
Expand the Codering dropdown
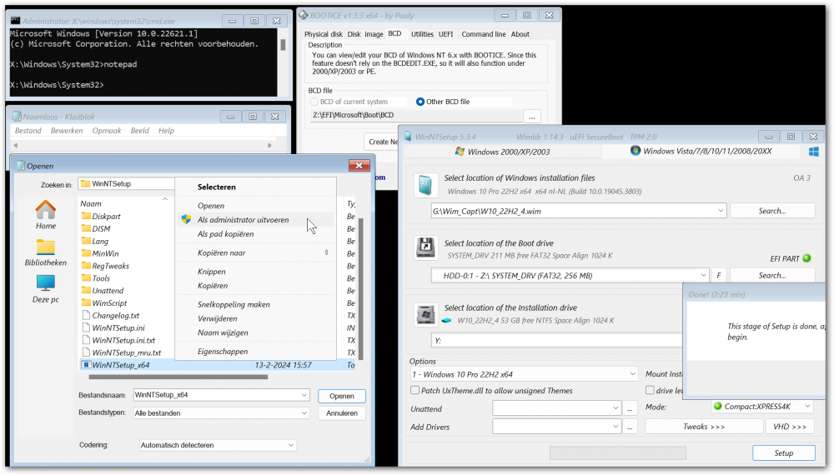point(291,445)
